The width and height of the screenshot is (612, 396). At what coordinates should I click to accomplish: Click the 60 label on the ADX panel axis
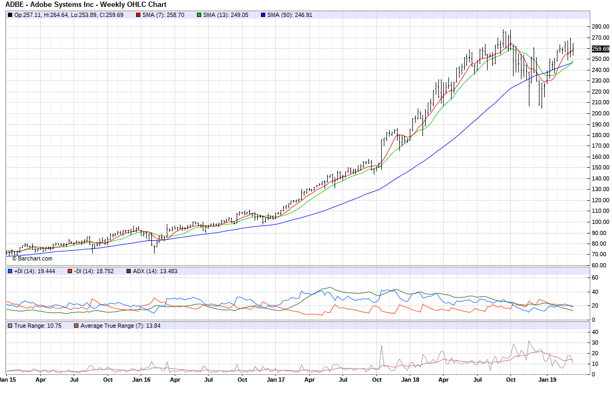point(595,278)
